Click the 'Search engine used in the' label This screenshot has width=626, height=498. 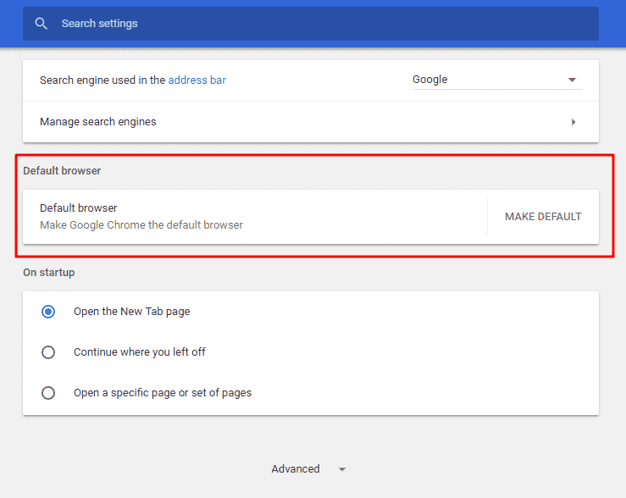[102, 80]
